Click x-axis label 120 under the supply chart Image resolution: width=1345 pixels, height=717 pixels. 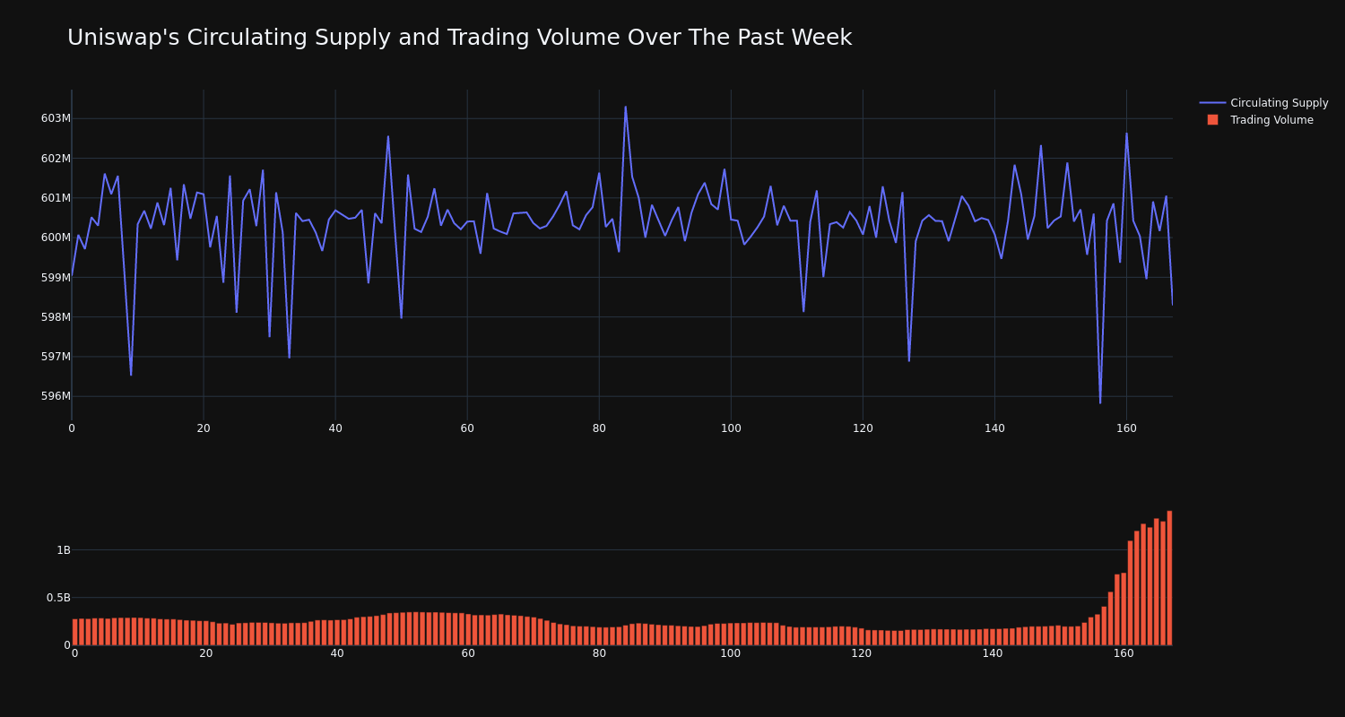pos(863,428)
